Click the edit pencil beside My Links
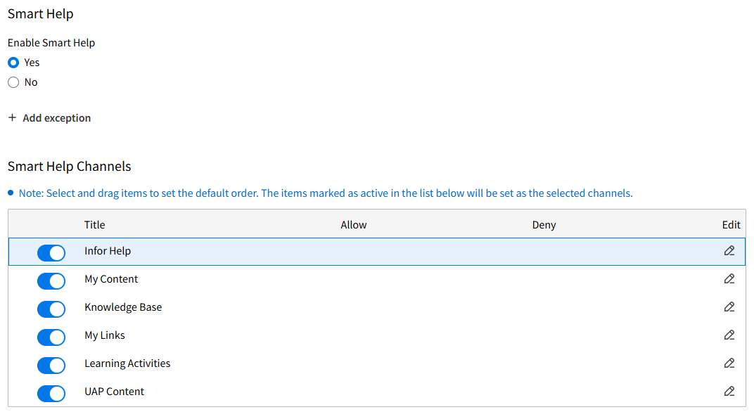The height and width of the screenshot is (419, 754). click(x=729, y=335)
